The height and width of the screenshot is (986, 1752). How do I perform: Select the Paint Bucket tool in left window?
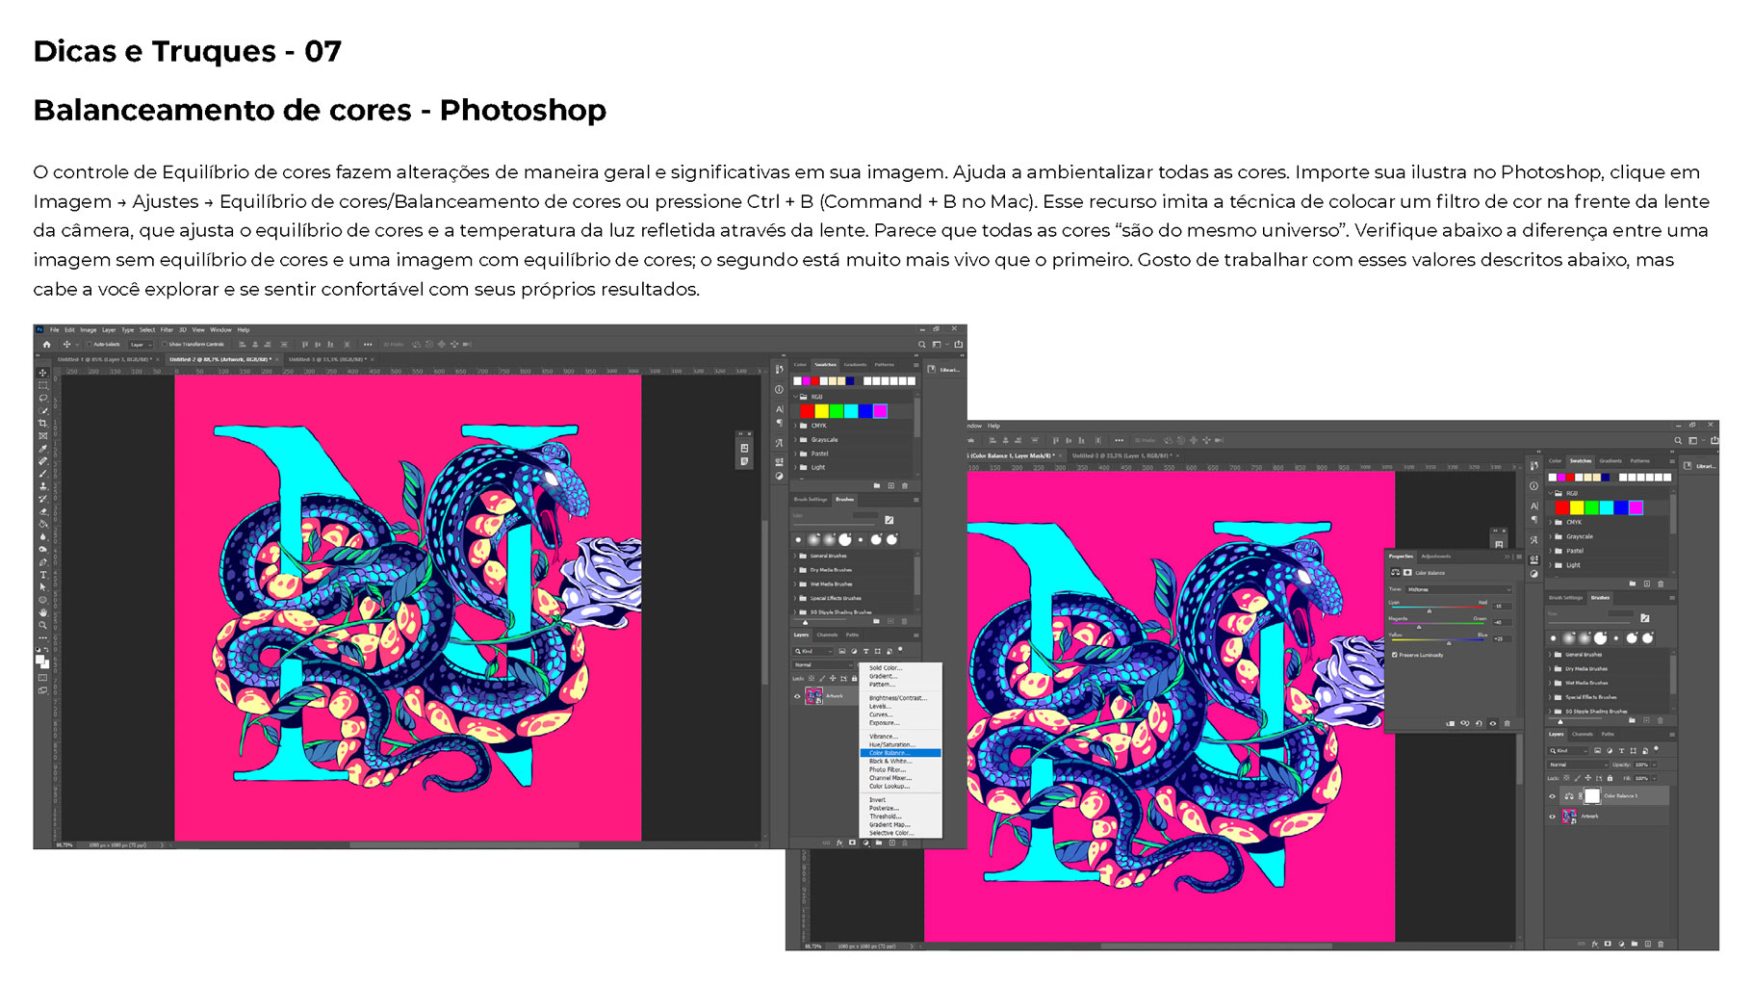click(42, 523)
